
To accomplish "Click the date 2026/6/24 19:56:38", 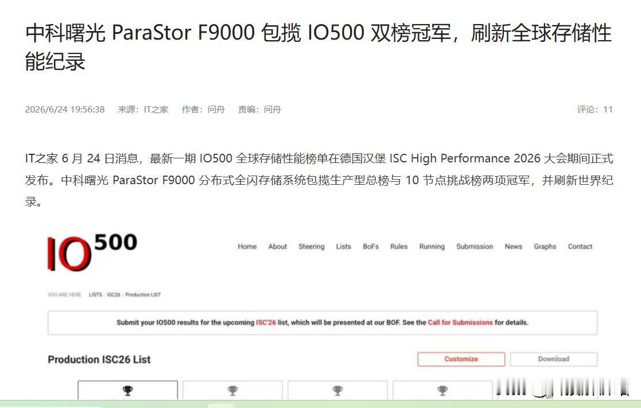I will coord(65,110).
